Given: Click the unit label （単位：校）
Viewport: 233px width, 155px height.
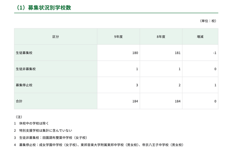Looking at the screenshot, I should pos(208,21).
